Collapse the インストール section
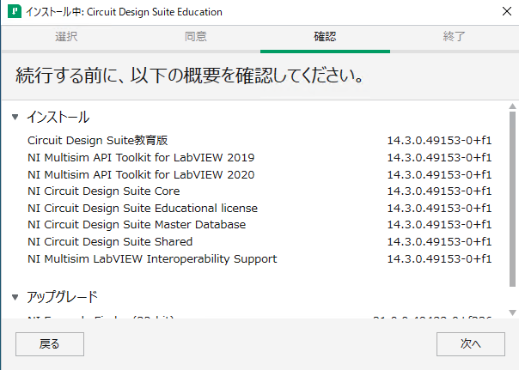 tap(15, 117)
